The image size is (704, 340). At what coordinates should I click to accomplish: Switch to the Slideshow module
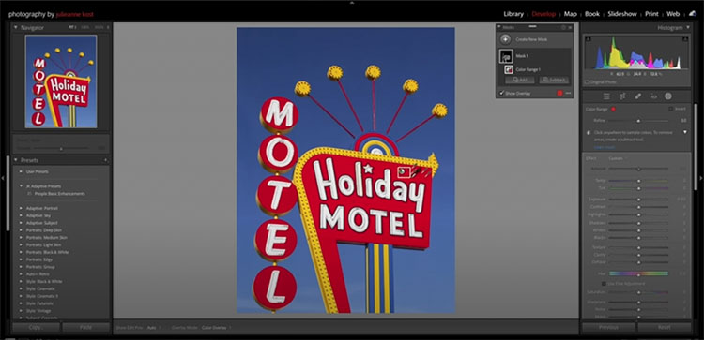click(622, 14)
